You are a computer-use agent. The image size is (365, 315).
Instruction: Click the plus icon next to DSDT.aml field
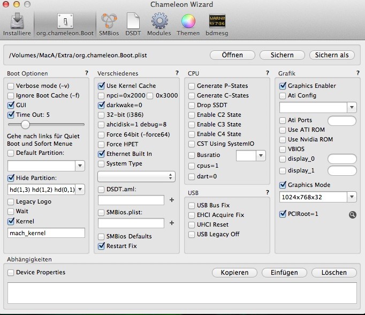tap(172, 200)
